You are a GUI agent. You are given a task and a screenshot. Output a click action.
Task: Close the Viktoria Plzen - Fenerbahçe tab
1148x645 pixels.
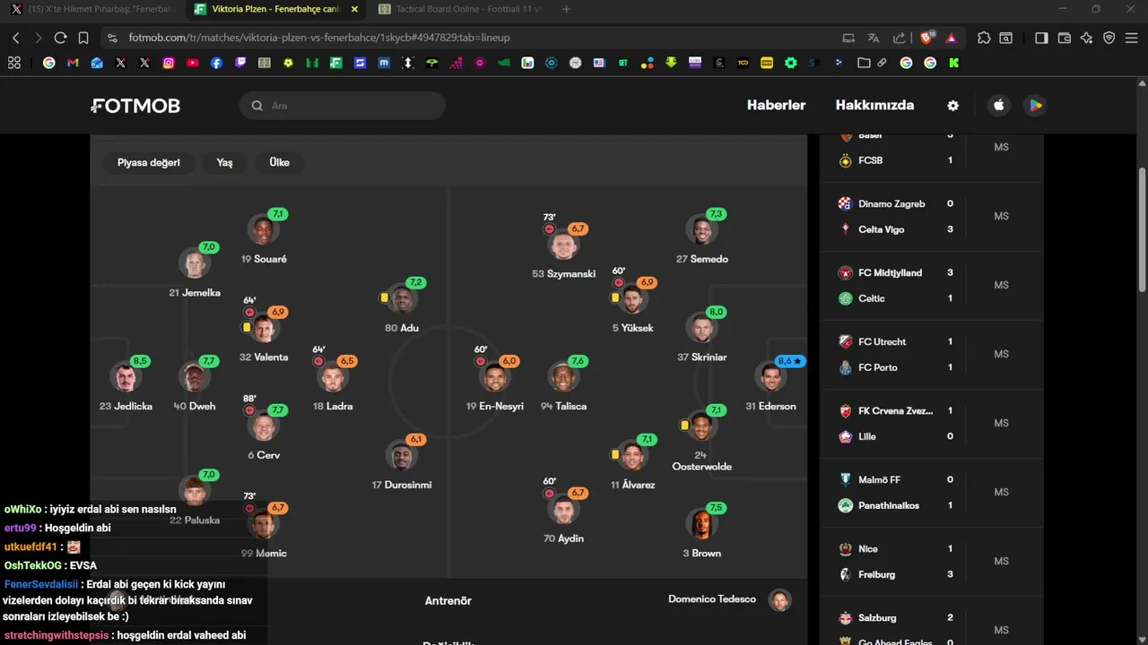354,9
